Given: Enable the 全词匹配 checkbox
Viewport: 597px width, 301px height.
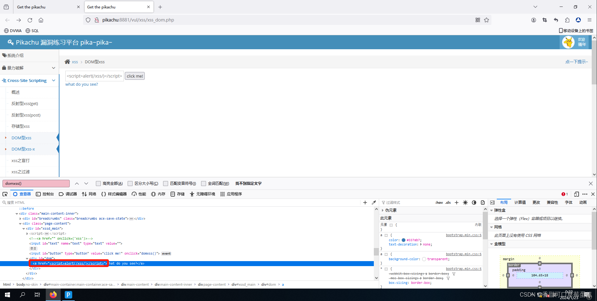Looking at the screenshot, I should click(x=204, y=184).
